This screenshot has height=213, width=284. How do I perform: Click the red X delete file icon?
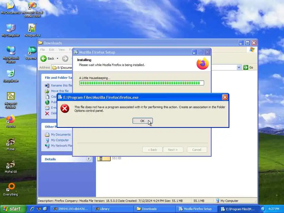[x=47, y=113]
